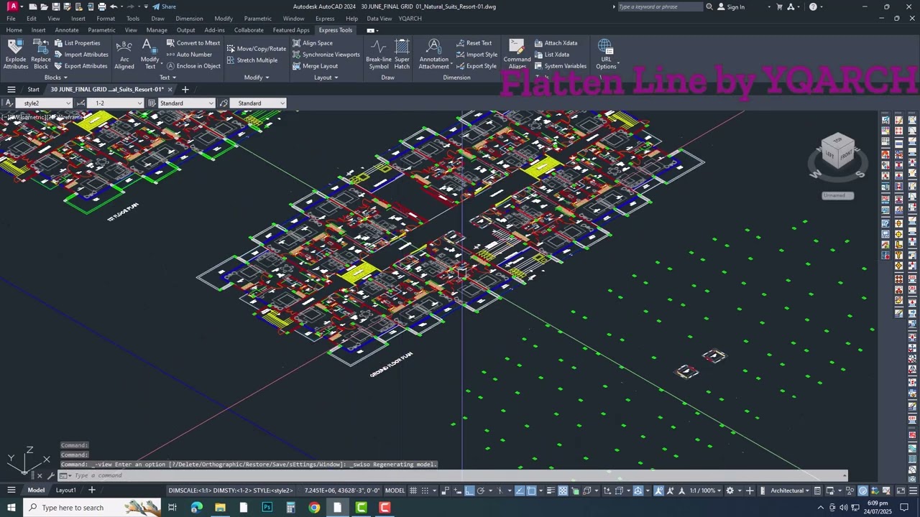Image resolution: width=920 pixels, height=517 pixels.
Task: Click the URL Options tool
Action: (605, 55)
